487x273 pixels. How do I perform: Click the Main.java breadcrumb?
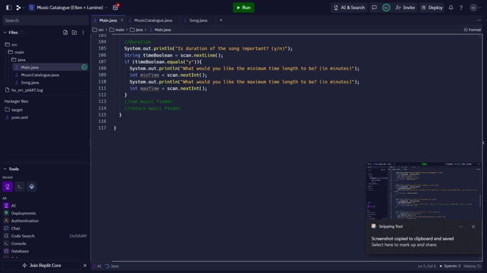point(160,30)
